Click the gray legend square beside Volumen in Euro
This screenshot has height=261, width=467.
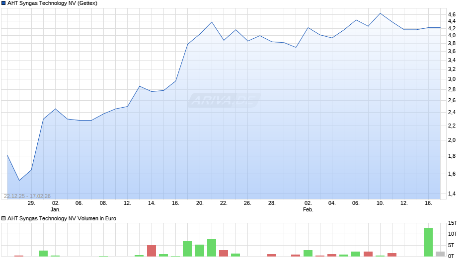pos(3,218)
